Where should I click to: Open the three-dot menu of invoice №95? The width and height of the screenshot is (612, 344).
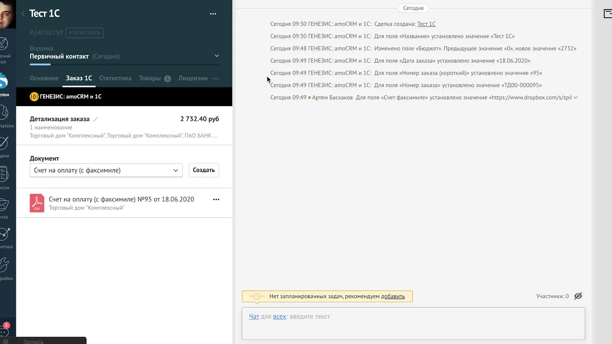click(x=216, y=199)
